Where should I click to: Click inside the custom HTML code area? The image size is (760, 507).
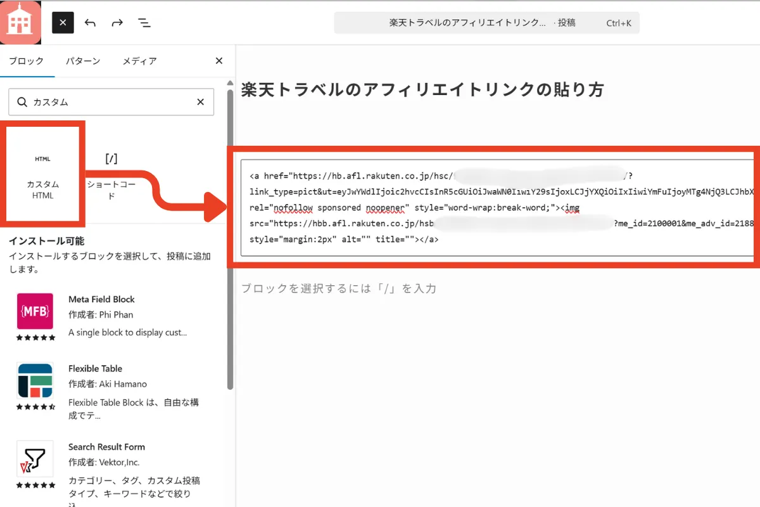(497, 208)
